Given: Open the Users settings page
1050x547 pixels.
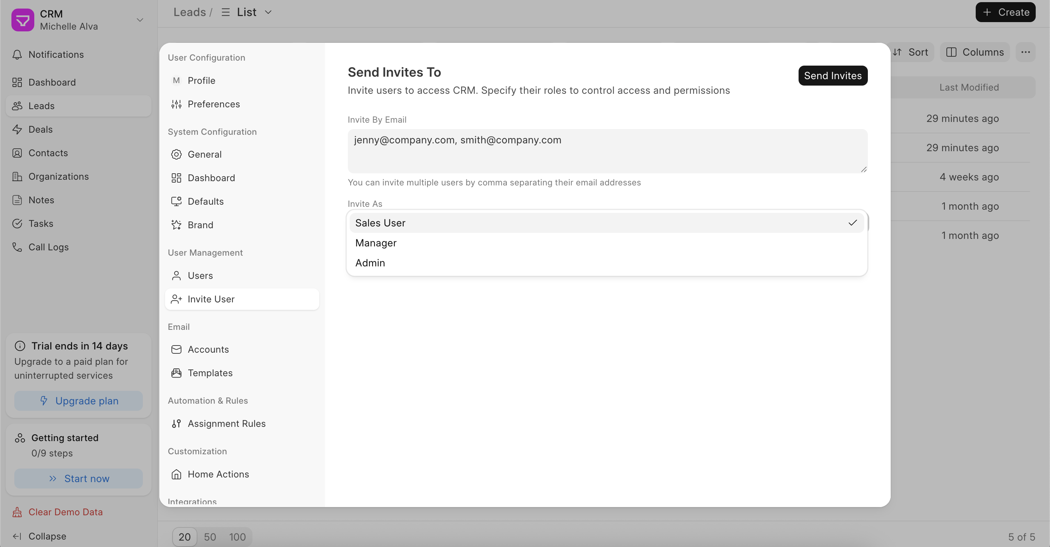Looking at the screenshot, I should pos(200,276).
